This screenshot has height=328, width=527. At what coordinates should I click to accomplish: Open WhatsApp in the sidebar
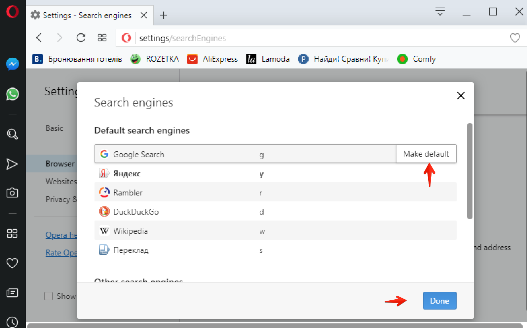[13, 94]
